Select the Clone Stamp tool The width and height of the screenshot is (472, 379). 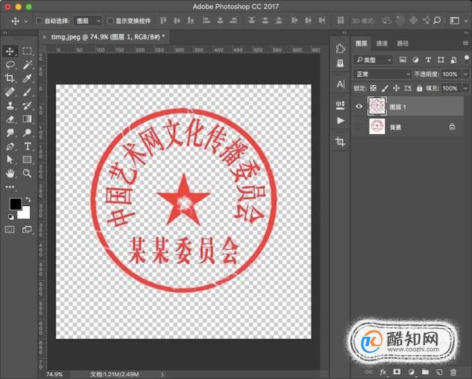(10, 105)
